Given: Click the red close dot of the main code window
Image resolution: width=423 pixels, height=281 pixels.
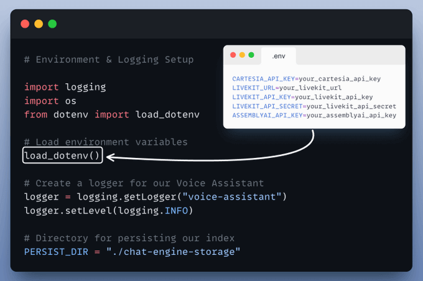Looking at the screenshot, I should tap(25, 24).
